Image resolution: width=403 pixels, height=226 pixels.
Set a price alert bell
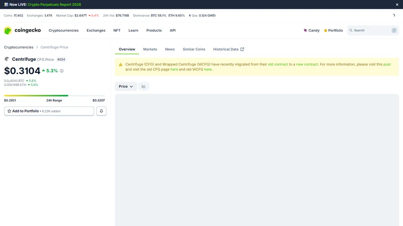coord(101,111)
